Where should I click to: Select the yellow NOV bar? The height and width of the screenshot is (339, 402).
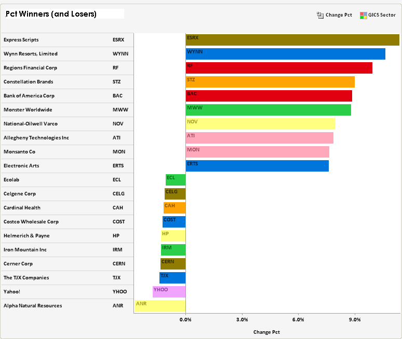pos(260,124)
